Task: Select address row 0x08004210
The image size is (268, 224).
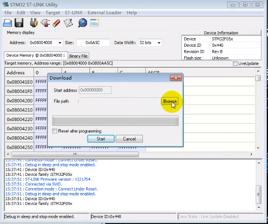Action: pos(20,110)
